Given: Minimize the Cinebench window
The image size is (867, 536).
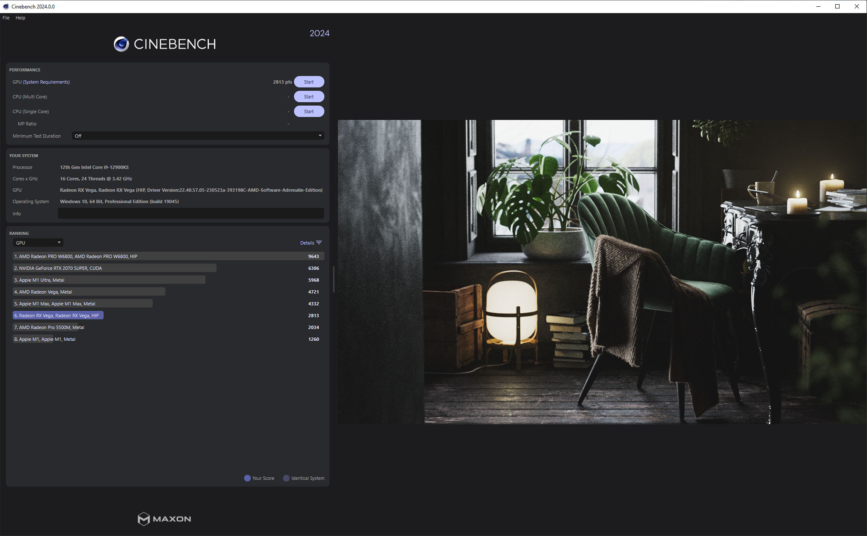Looking at the screenshot, I should [818, 6].
